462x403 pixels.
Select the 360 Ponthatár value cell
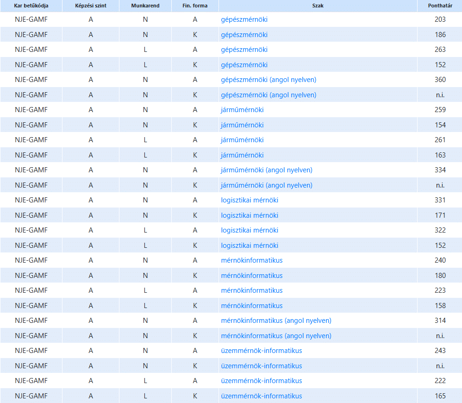coord(440,80)
